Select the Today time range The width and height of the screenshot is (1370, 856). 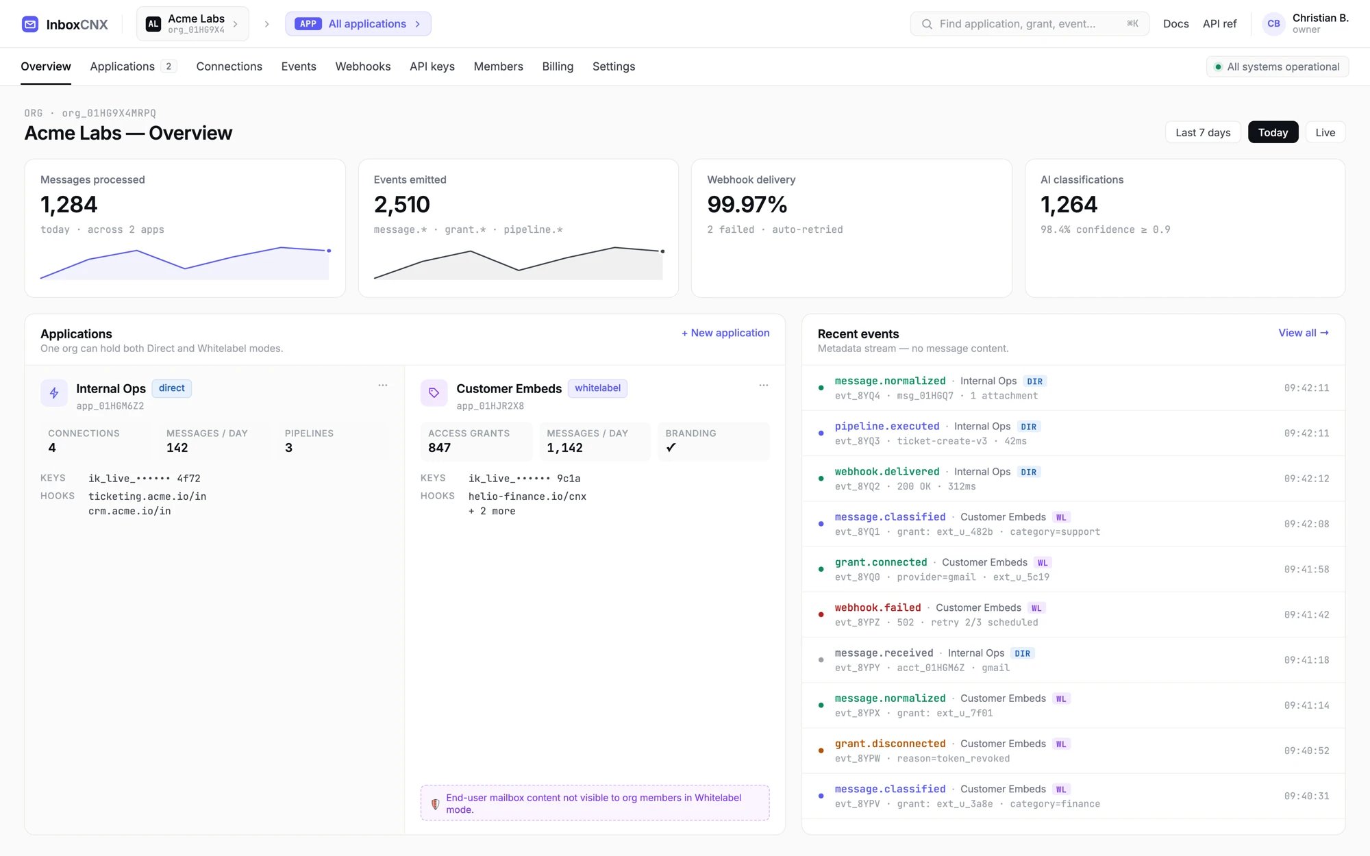point(1273,133)
